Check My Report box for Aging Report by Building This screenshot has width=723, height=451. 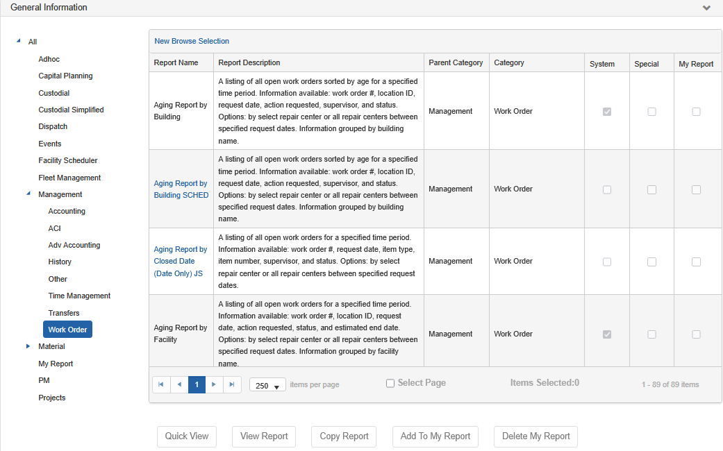click(696, 112)
